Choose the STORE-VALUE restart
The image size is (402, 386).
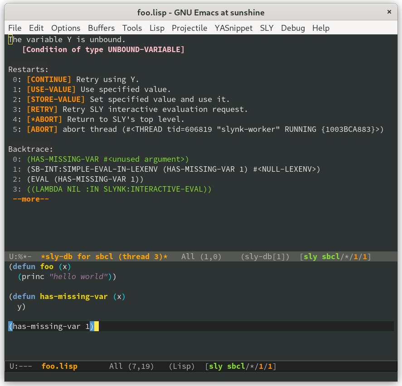(55, 100)
